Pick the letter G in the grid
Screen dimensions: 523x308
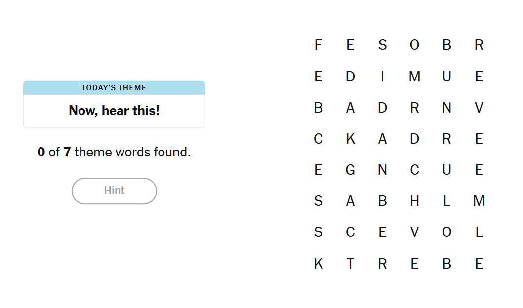tap(350, 170)
